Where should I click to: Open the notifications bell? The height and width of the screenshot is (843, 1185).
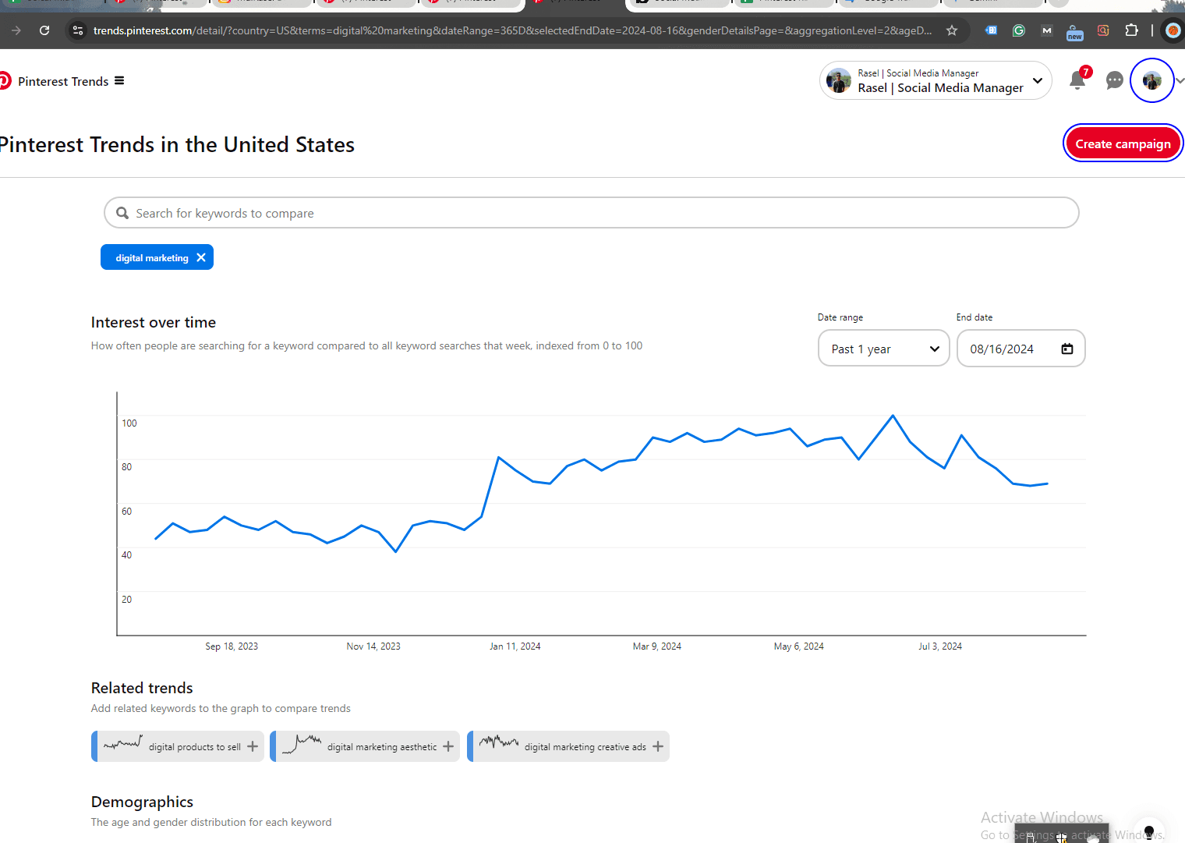click(x=1077, y=80)
